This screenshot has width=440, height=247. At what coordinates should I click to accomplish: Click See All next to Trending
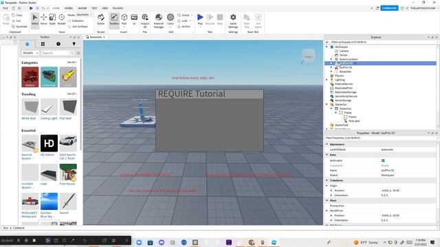(71, 94)
